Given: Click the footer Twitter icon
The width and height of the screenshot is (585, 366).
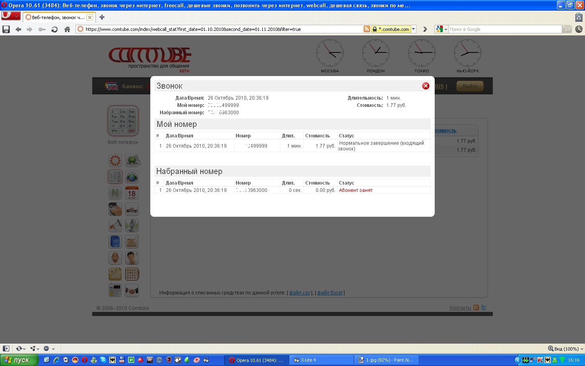Looking at the screenshot, I should [483, 307].
